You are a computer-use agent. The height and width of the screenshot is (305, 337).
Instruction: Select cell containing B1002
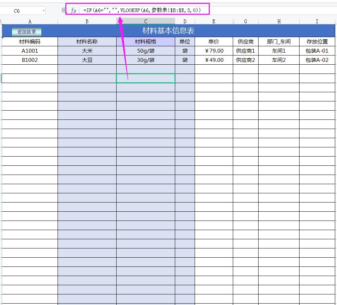[30, 60]
